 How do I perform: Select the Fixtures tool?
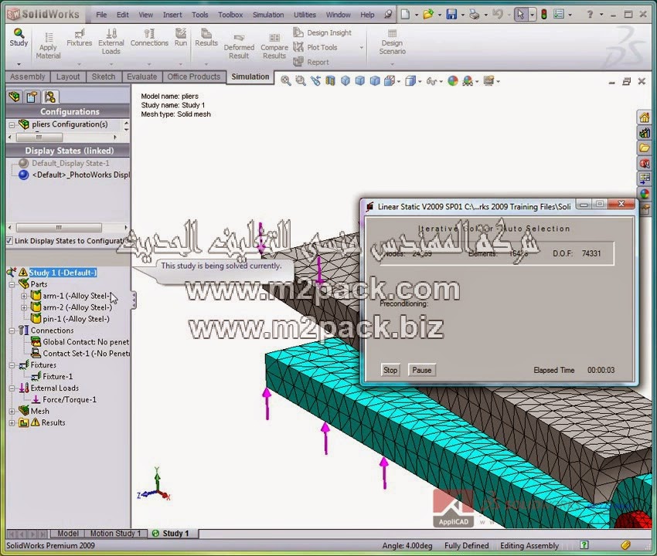[x=79, y=38]
